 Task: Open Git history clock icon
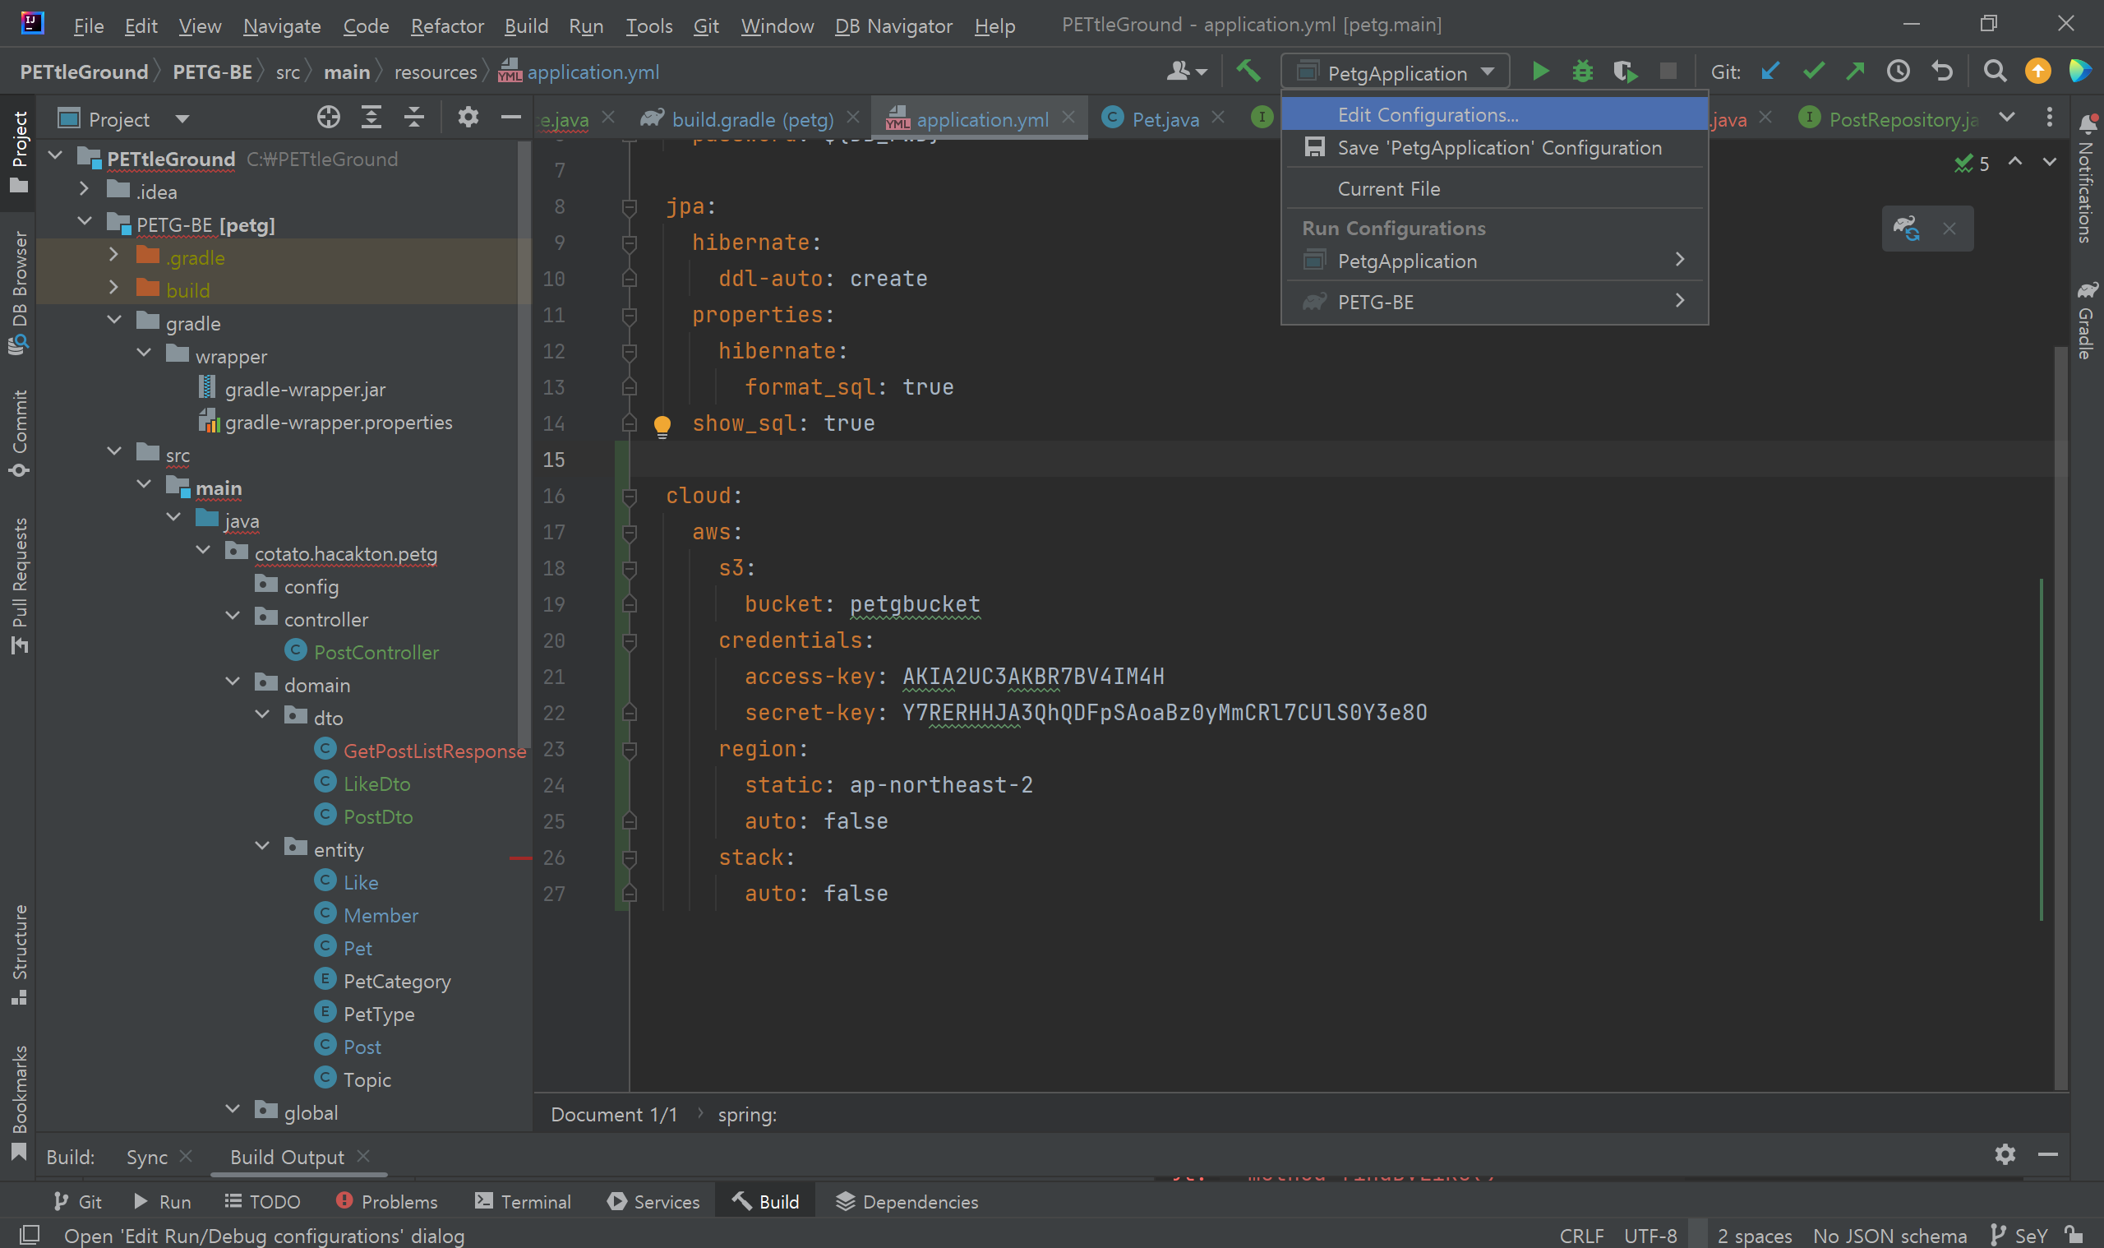coord(1898,72)
